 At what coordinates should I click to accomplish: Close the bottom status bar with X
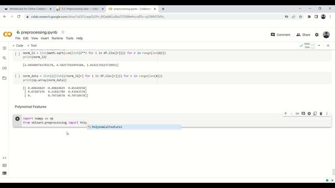[332, 180]
